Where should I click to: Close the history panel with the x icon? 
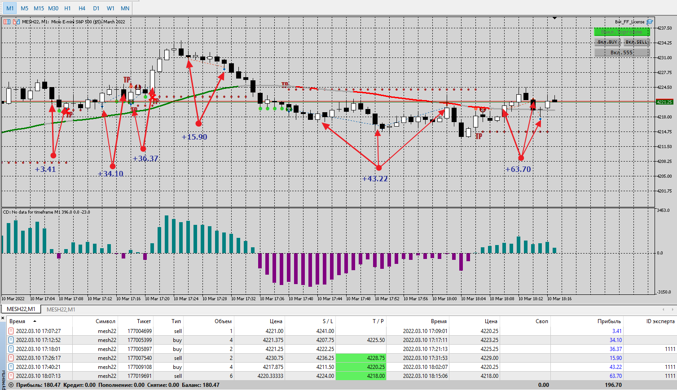click(x=3, y=319)
